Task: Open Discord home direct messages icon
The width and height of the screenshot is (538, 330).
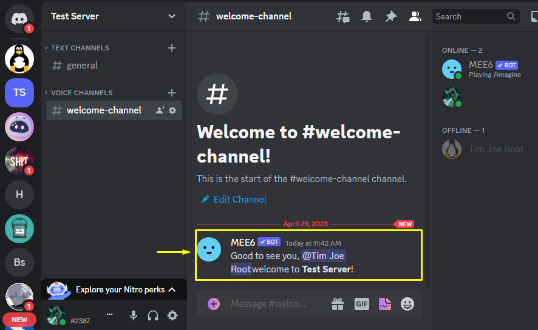Action: click(x=19, y=19)
